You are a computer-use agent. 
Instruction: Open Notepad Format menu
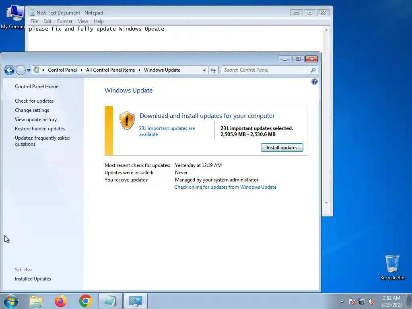(x=65, y=21)
